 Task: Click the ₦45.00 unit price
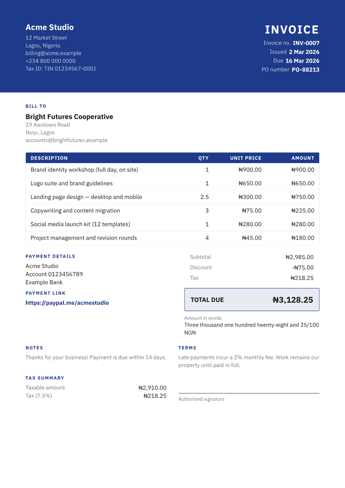pos(252,238)
